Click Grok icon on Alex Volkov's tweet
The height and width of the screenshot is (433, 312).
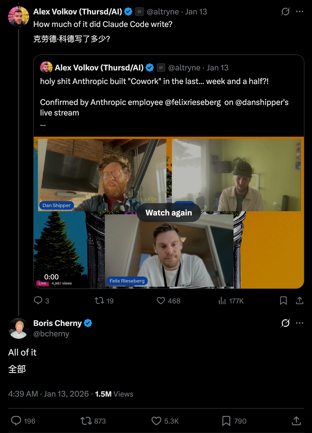point(285,12)
